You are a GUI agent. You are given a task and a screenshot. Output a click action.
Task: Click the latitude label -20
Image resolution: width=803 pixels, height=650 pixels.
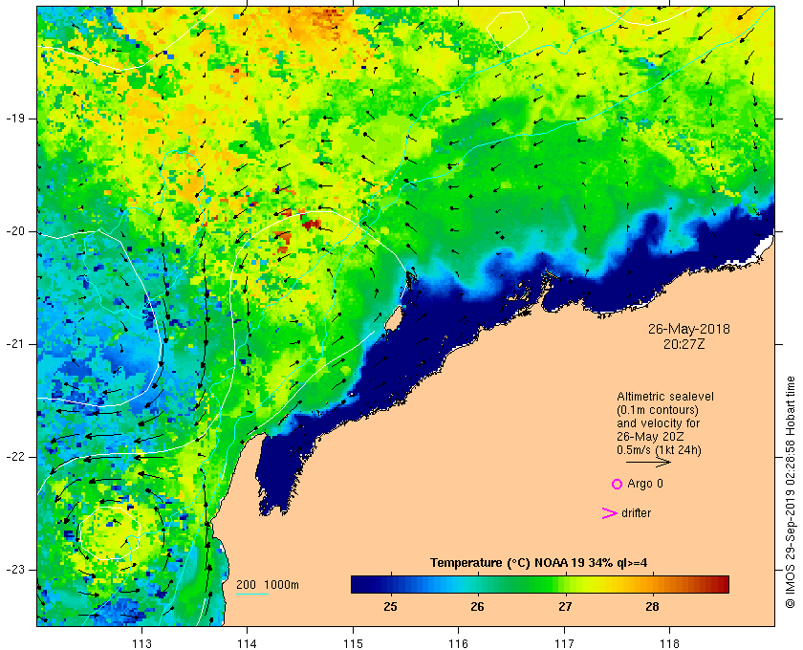(15, 231)
